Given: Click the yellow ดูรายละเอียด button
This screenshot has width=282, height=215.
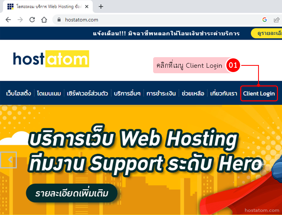Looking at the screenshot, I should [266, 33].
